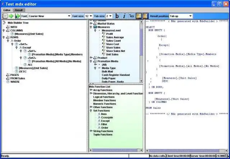Select Tuple Functions category
230x159 pixels.
pos(103,135)
